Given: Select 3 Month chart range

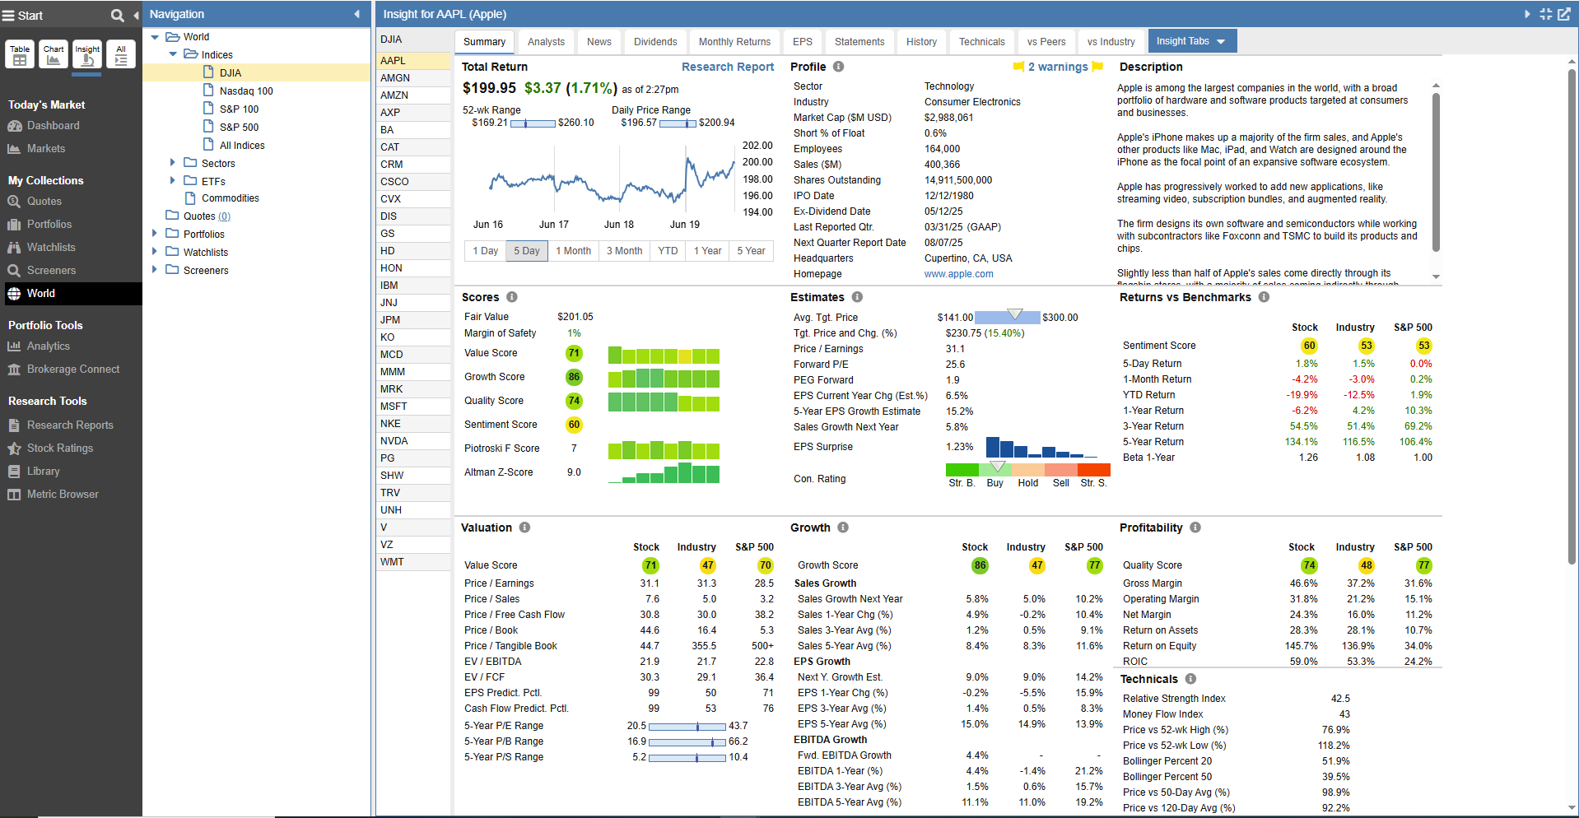Looking at the screenshot, I should click(x=624, y=251).
